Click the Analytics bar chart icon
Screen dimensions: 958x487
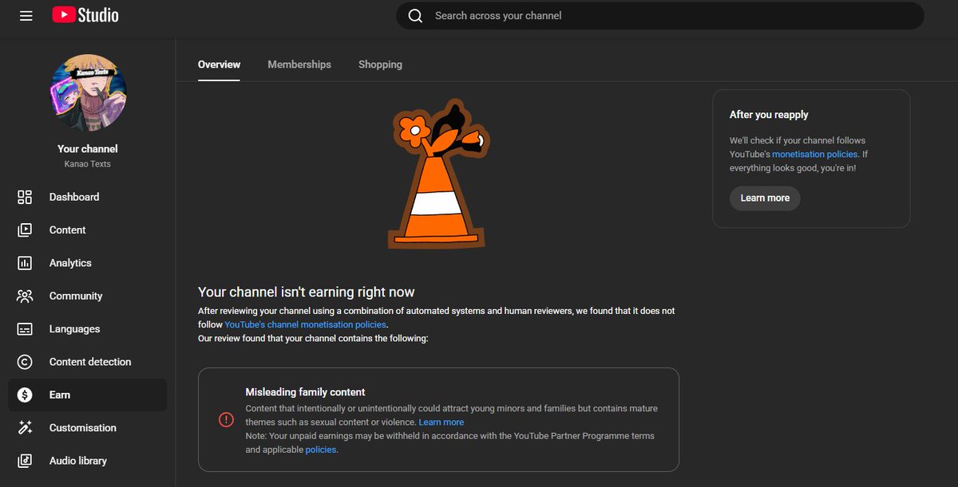[x=25, y=263]
